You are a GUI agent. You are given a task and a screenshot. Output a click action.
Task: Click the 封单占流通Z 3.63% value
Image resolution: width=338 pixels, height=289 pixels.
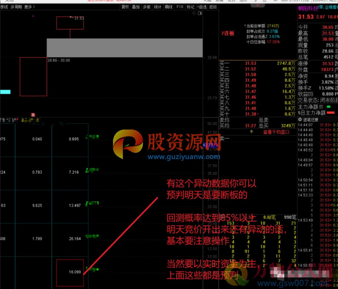pos(274,36)
